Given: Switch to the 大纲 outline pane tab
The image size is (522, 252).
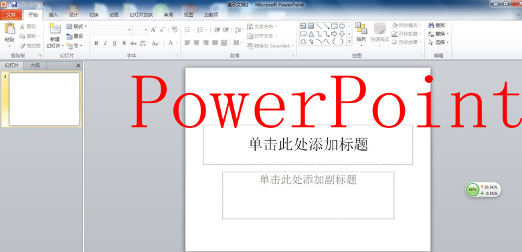Looking at the screenshot, I should pyautogui.click(x=35, y=65).
